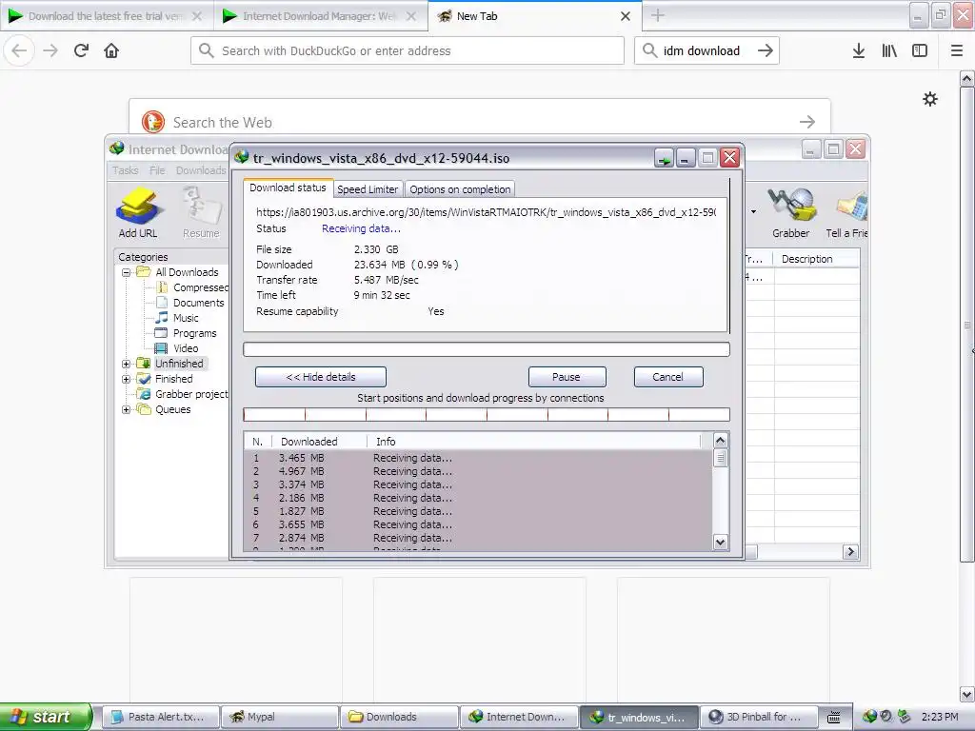975x731 pixels.
Task: Click on-screen keyboard icon in taskbar
Action: pyautogui.click(x=834, y=718)
